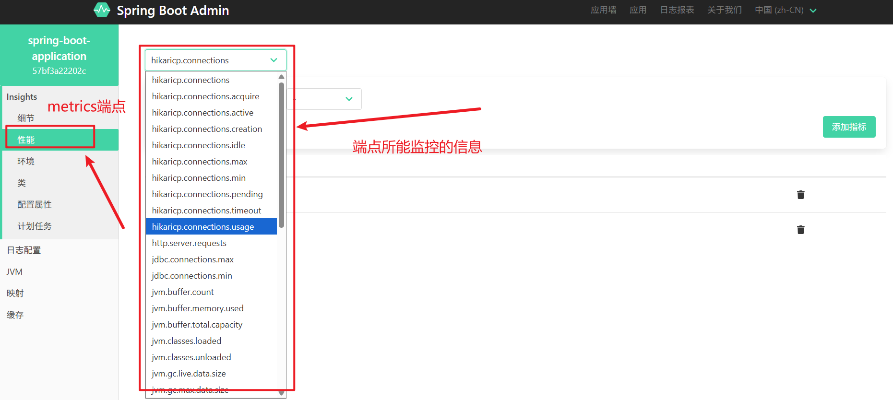
Task: Select jdbc.connections.min option
Action: point(211,276)
